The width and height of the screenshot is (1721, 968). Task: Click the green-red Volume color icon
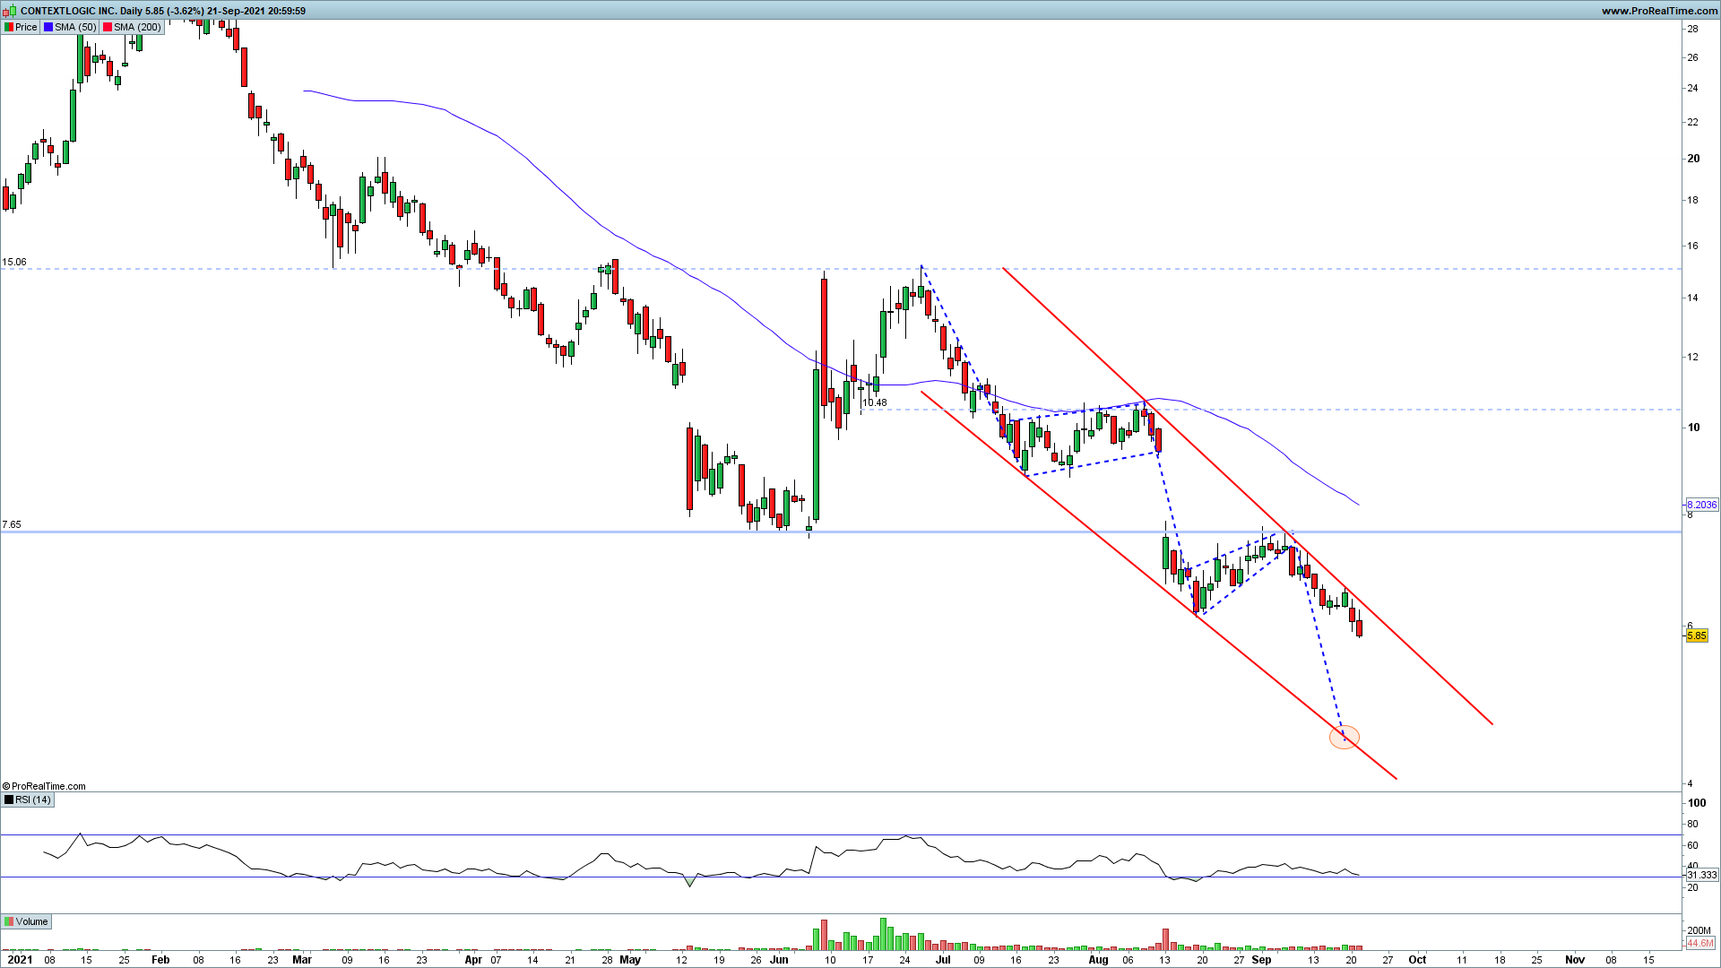[9, 921]
